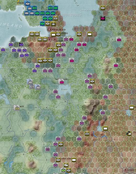The height and width of the screenshot is (174, 136).
Task: Click Soviet infantry counter beside purple unit above southern HQ
Action: pyautogui.click(x=61, y=144)
